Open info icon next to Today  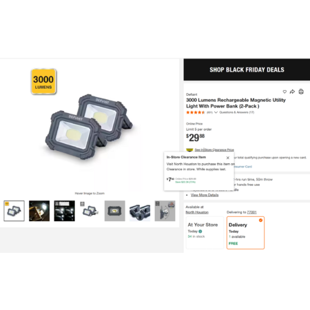coord(200,231)
